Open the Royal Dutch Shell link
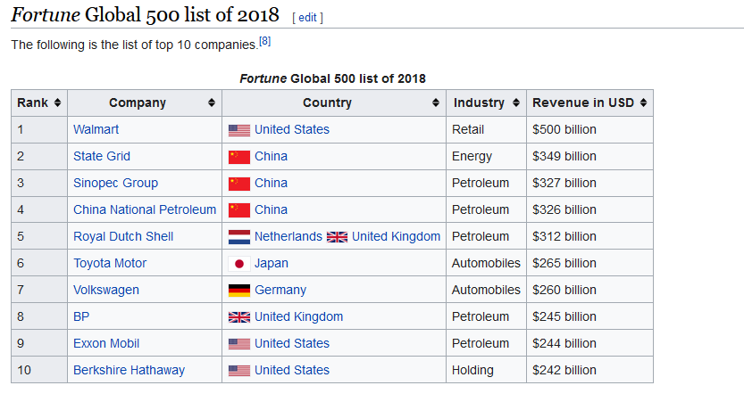The image size is (744, 402). pyautogui.click(x=123, y=236)
